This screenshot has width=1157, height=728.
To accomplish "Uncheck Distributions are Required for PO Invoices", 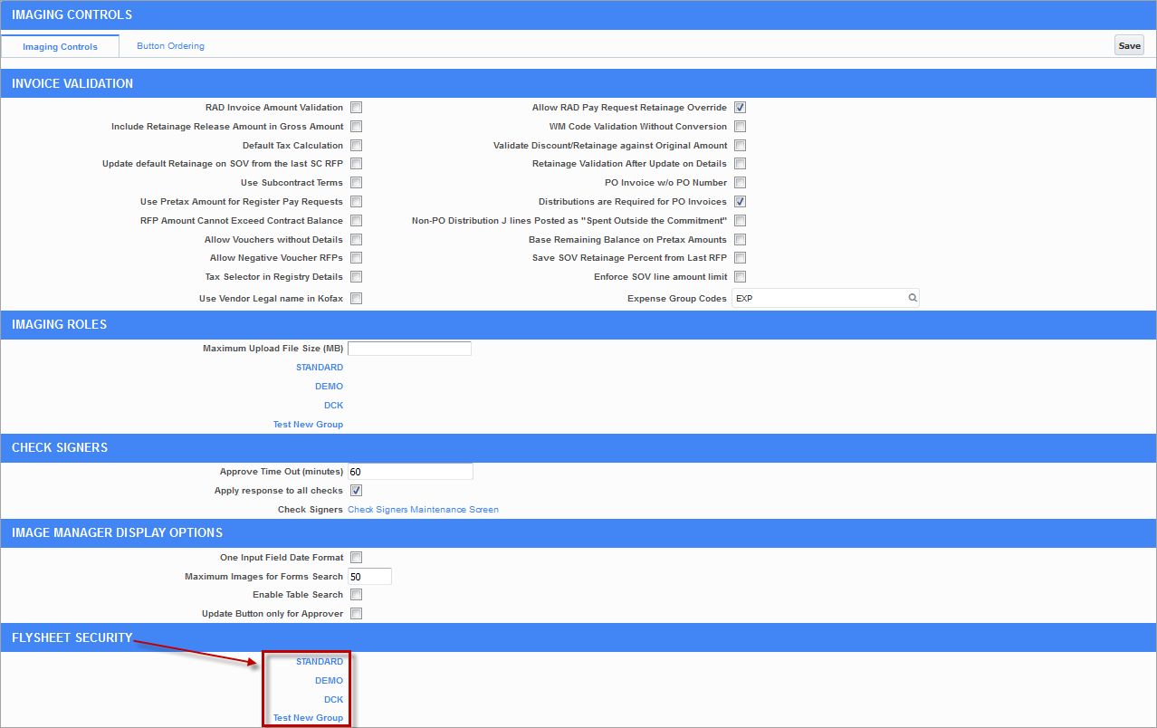I will click(741, 202).
